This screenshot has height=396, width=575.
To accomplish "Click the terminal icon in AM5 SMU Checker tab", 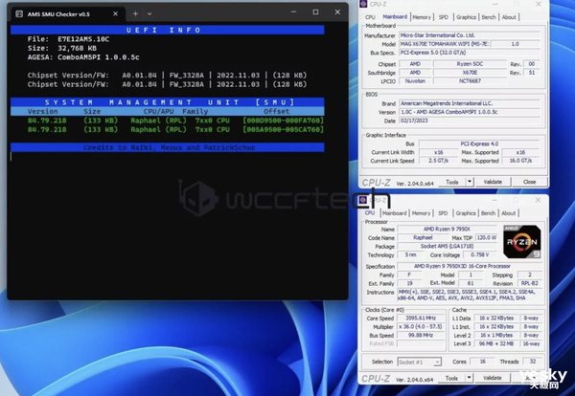I will (x=19, y=14).
